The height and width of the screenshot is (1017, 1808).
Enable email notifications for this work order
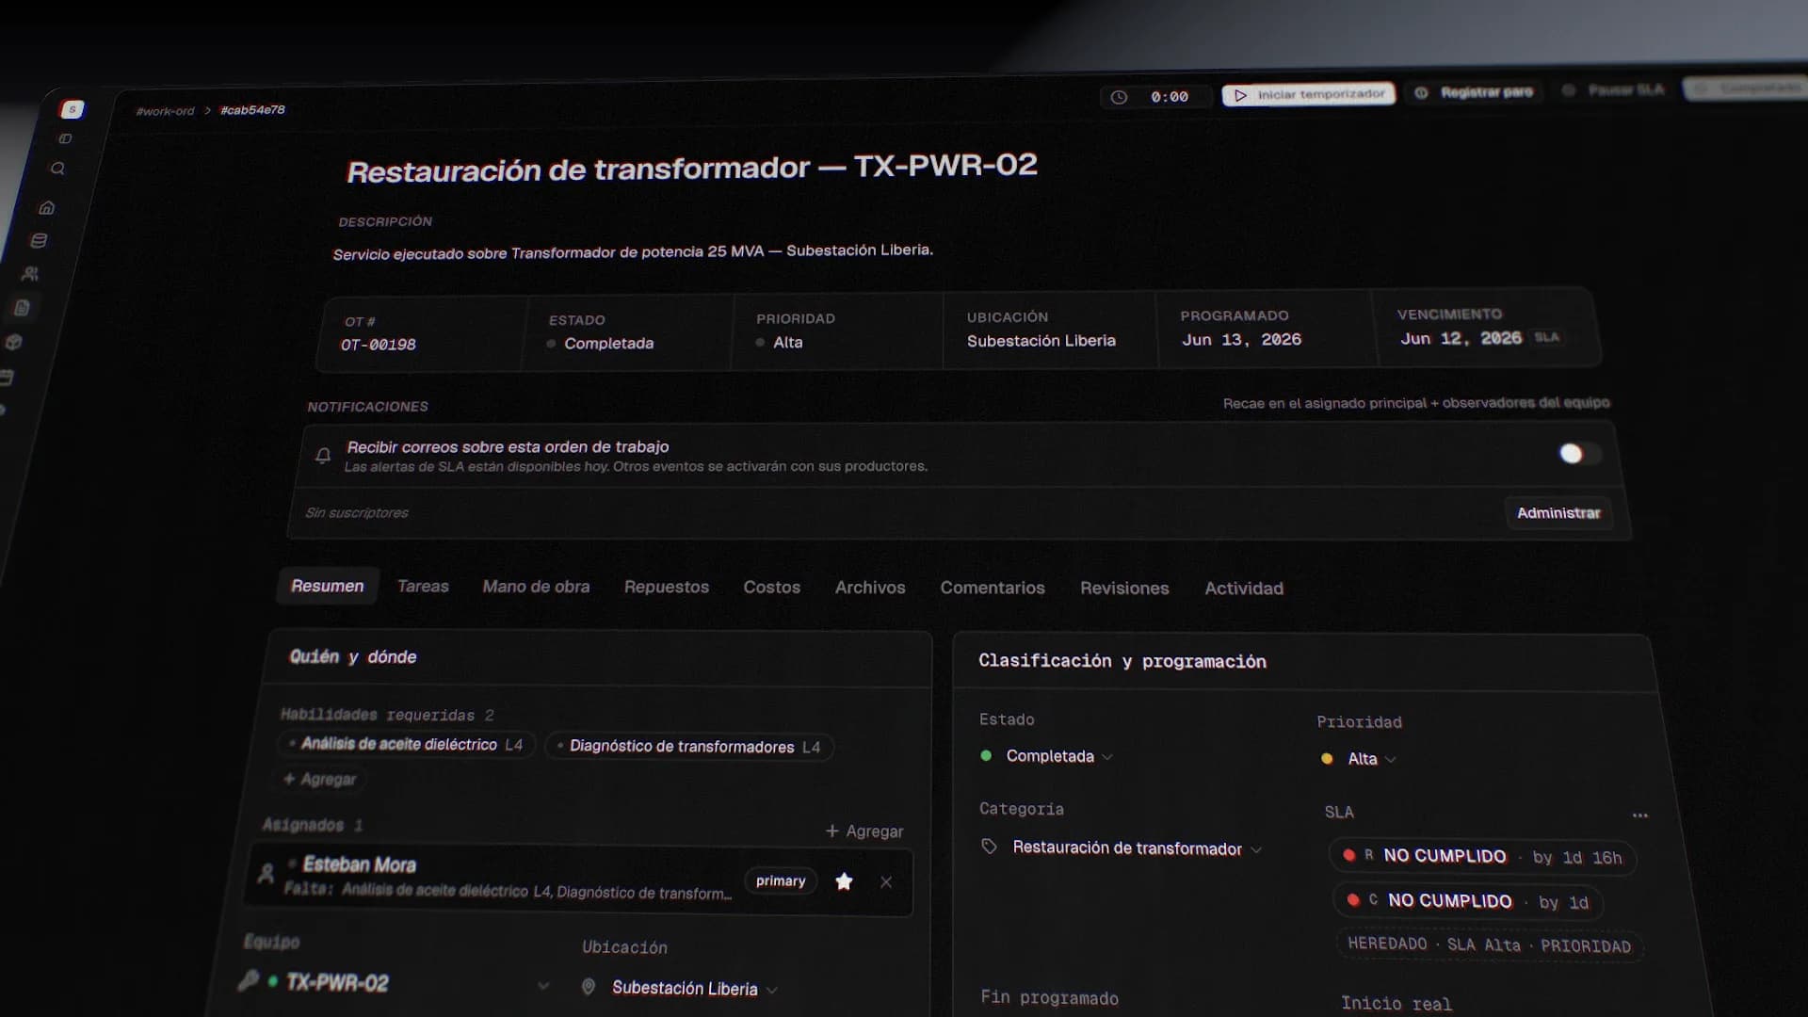(1578, 454)
